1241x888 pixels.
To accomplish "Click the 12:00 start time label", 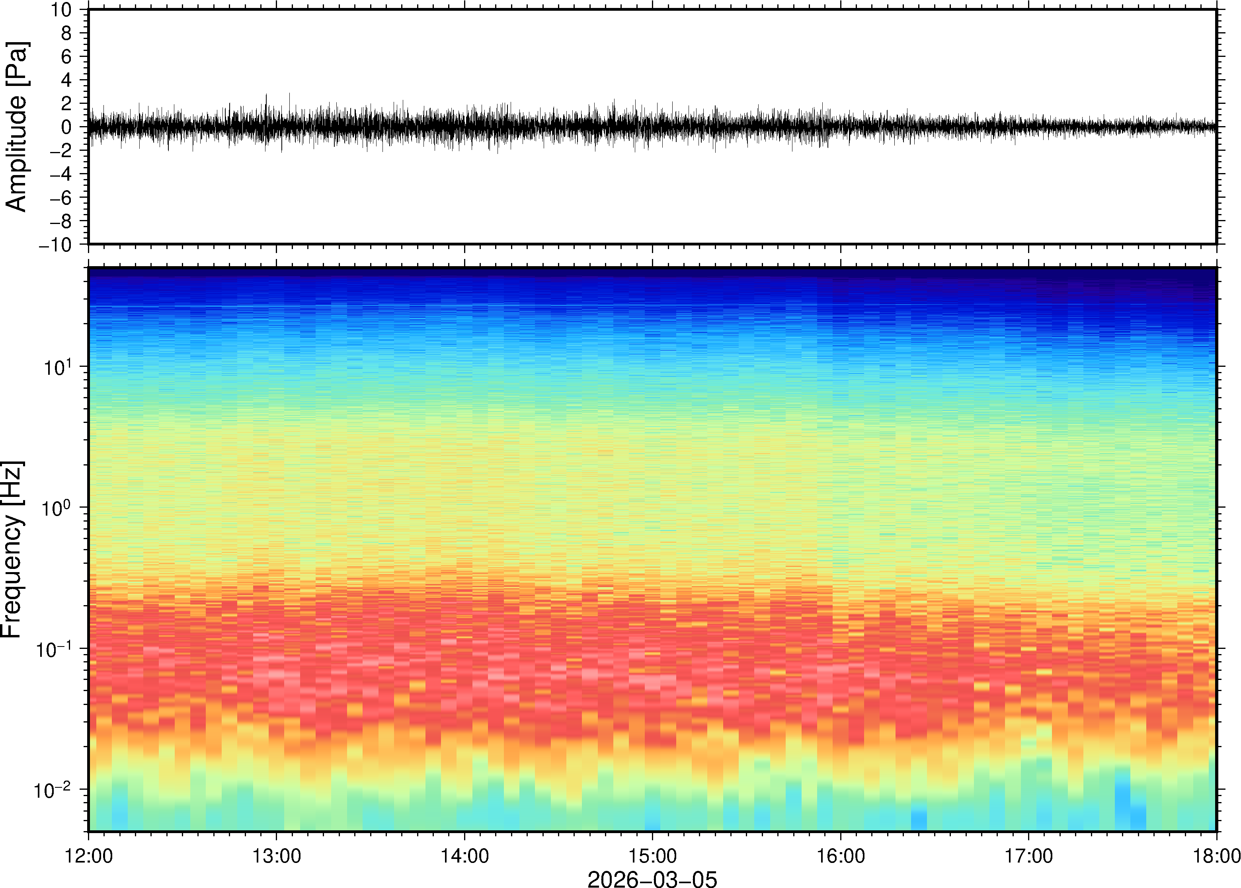I will pos(89,856).
